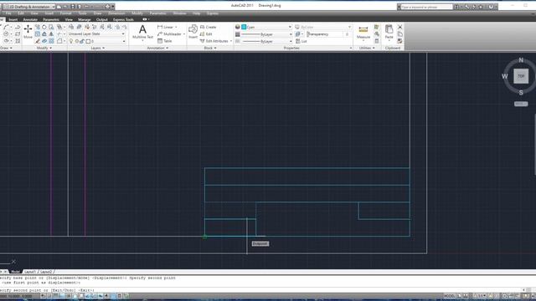Open the Manage ribbon tab
The height and width of the screenshot is (301, 536).
84,19
